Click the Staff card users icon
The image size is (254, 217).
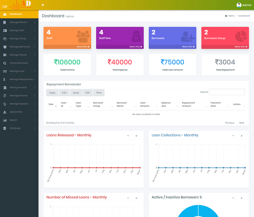pyautogui.click(x=83, y=37)
